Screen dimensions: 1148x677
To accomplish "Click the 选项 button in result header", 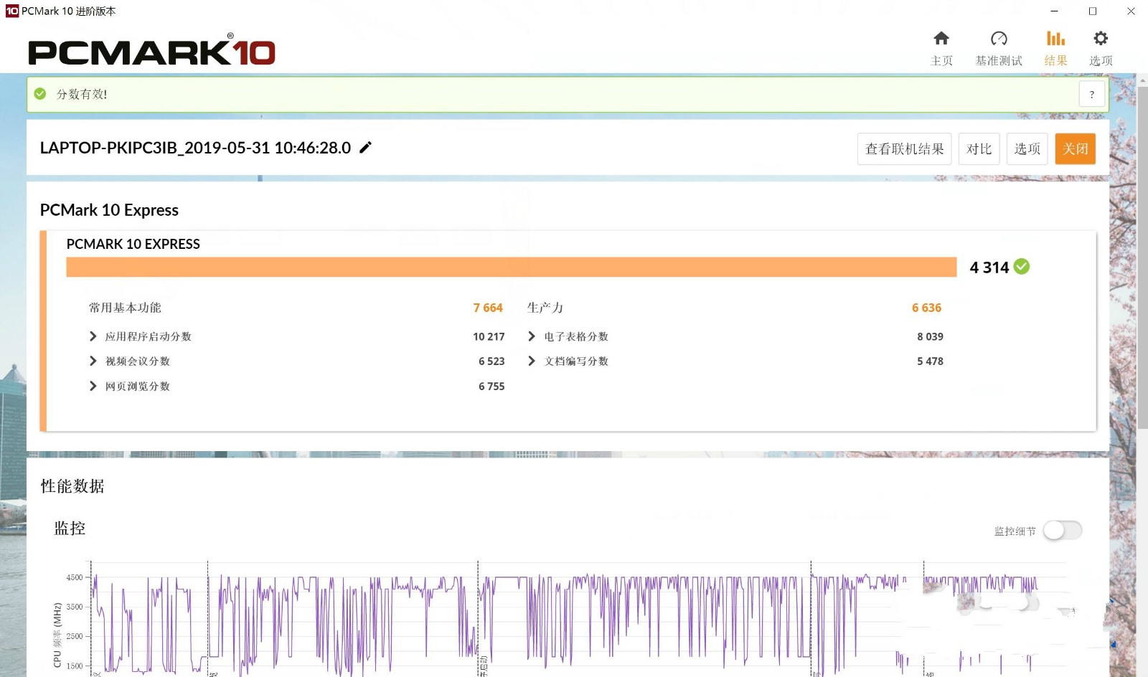I will pos(1027,148).
